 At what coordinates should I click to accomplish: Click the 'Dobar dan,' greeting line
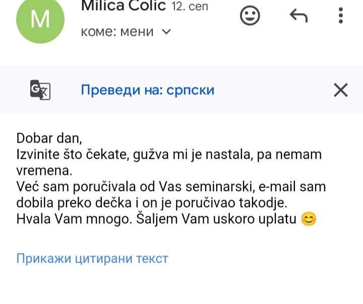pos(49,138)
